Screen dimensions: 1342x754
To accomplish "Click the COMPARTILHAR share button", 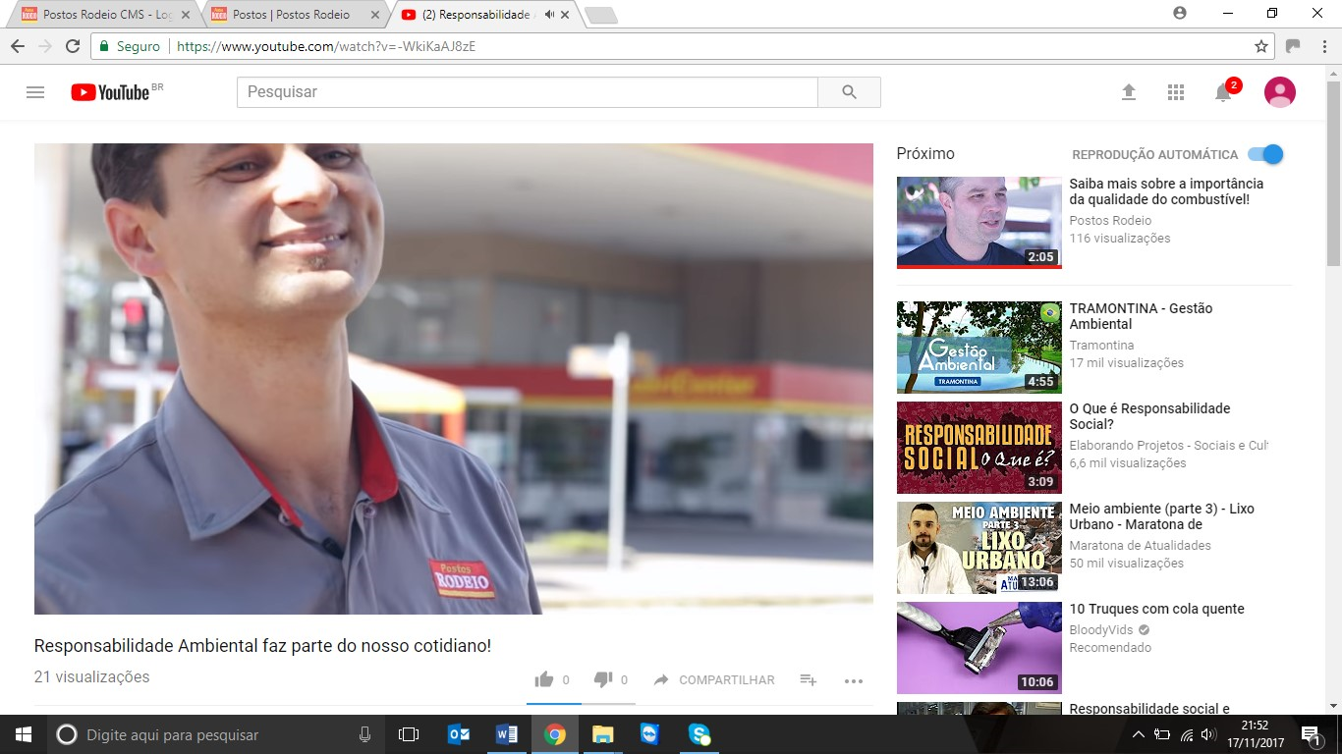I will click(x=714, y=680).
